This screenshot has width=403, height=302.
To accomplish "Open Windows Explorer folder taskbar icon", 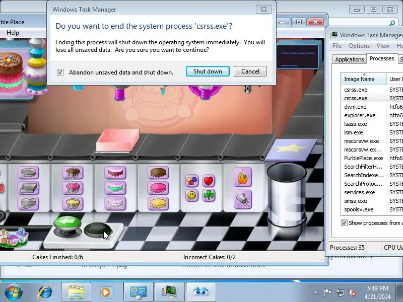I will click(x=76, y=292).
